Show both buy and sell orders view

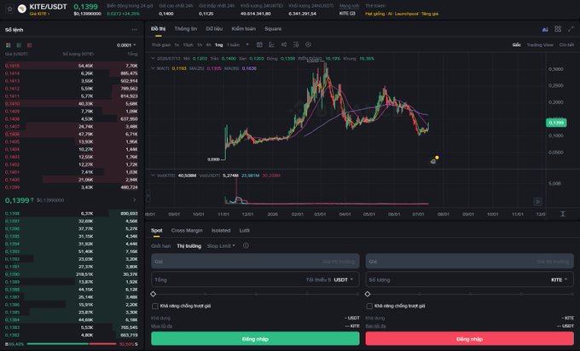click(x=9, y=45)
